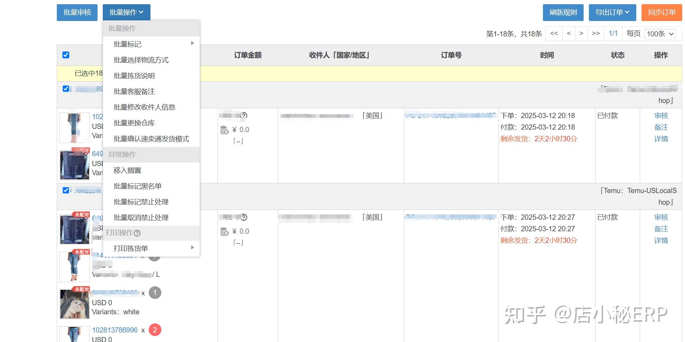Click the previous-page < pagination icon

568,34
